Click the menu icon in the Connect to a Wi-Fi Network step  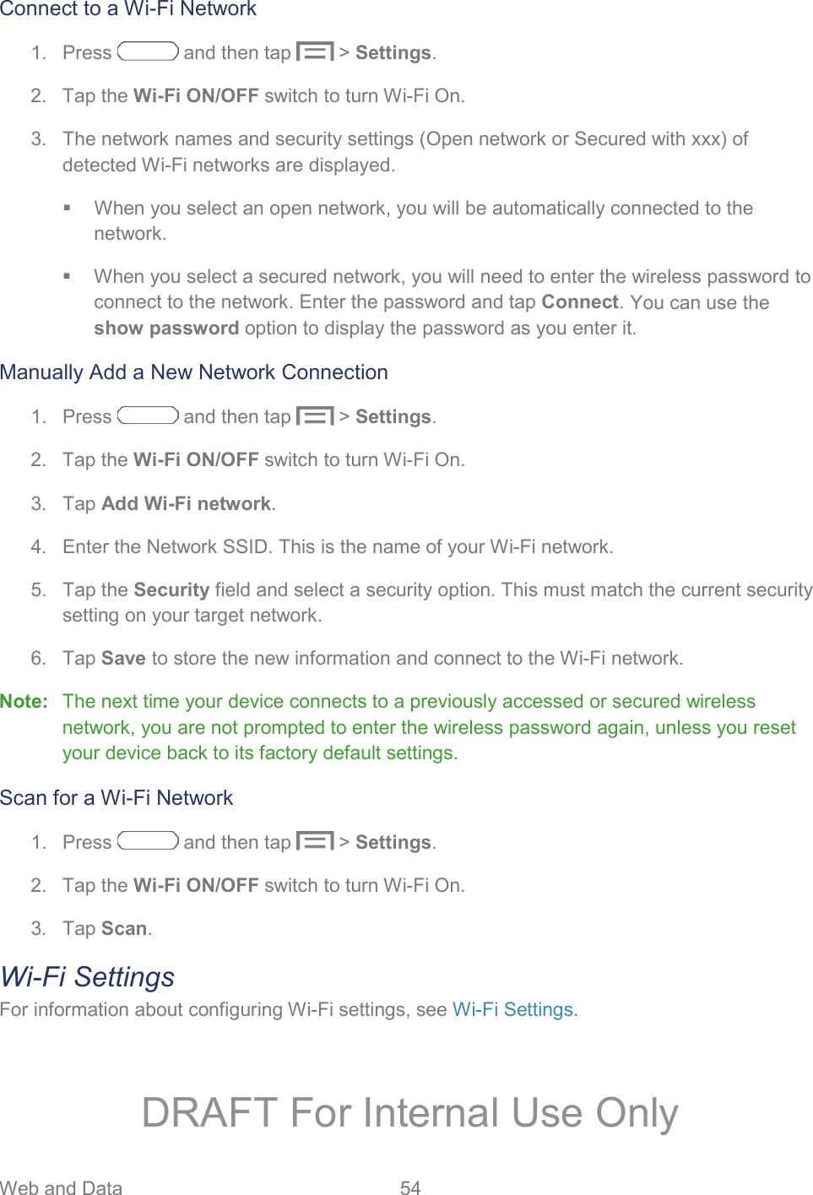[315, 52]
